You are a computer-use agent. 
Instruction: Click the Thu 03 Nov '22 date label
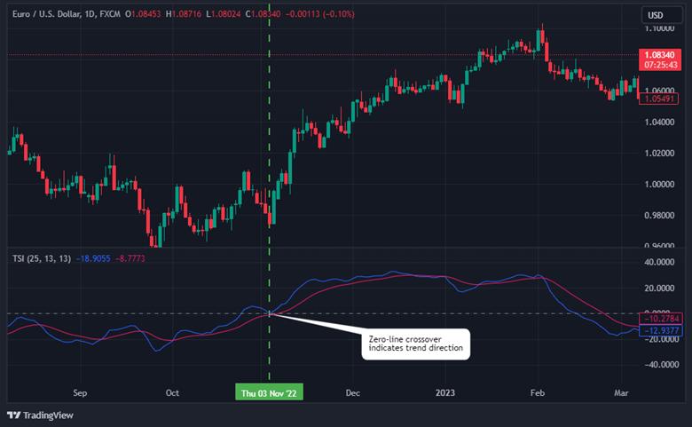click(x=269, y=392)
